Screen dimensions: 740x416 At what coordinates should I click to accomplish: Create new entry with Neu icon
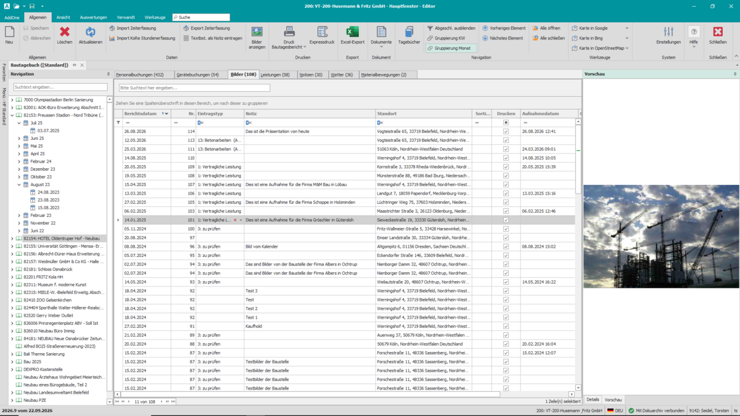click(9, 32)
